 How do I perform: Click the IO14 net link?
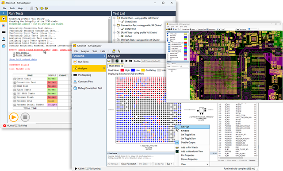click(x=55, y=50)
